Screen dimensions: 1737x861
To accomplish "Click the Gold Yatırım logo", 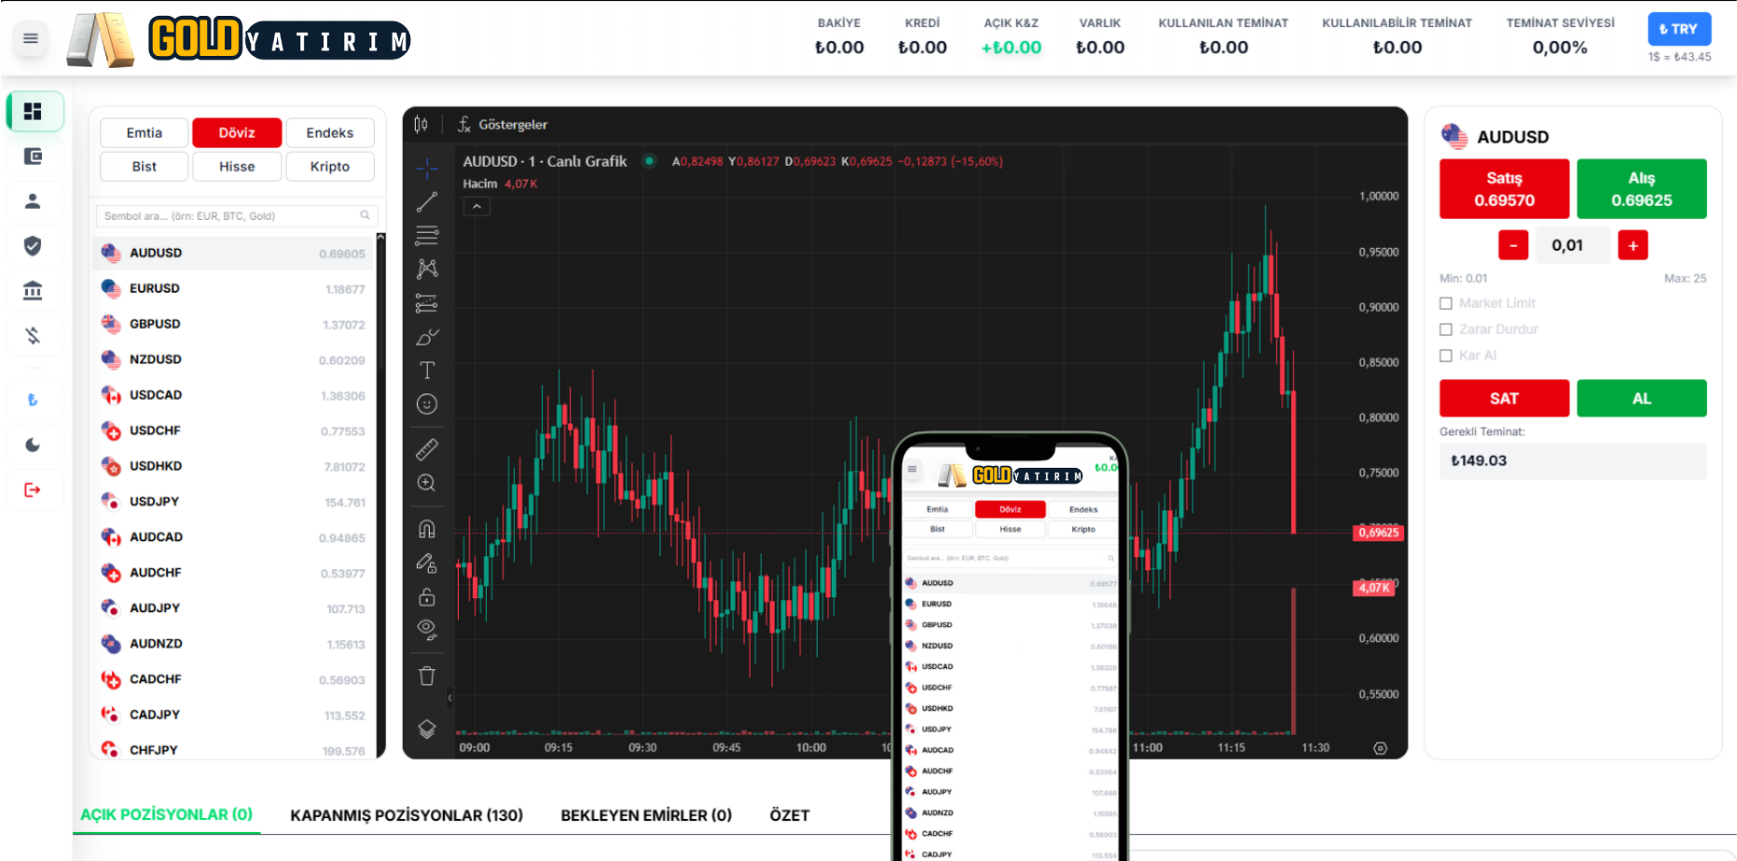I will 239,39.
